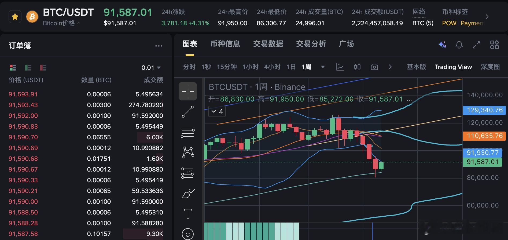508x240 pixels.
Task: Switch to the 交易分析 tab
Action: coord(311,44)
